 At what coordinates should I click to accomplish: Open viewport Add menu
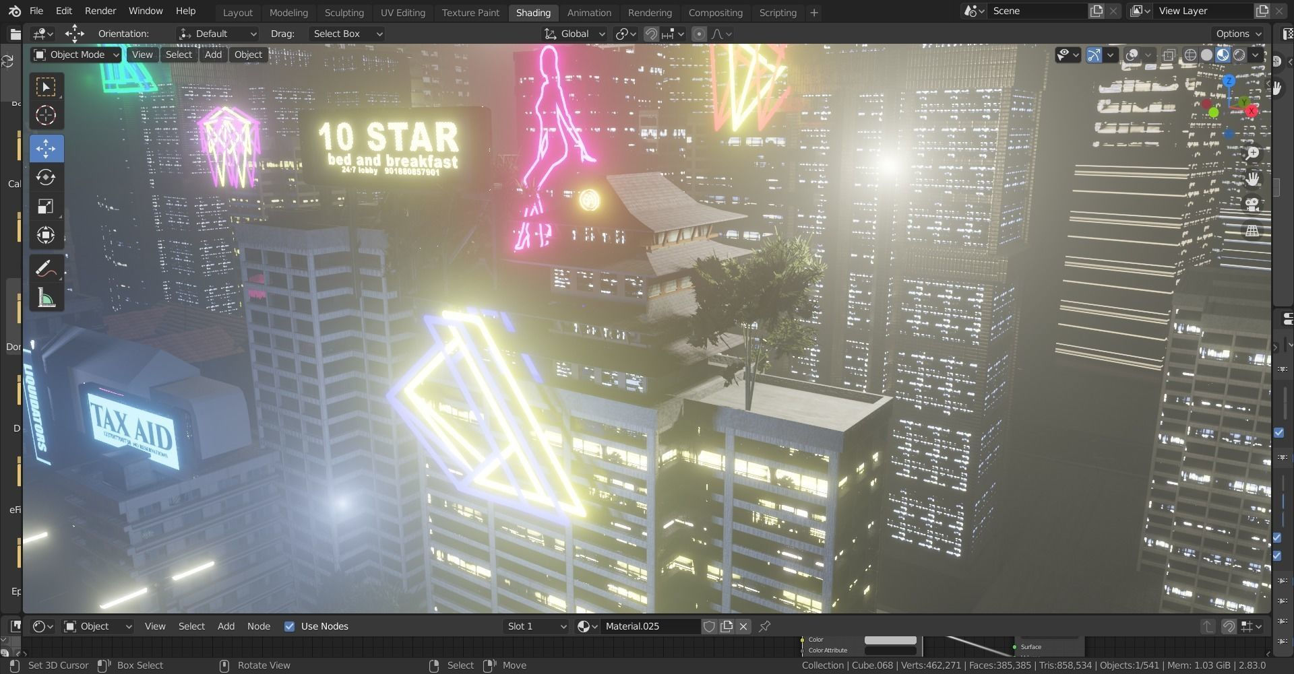[213, 55]
